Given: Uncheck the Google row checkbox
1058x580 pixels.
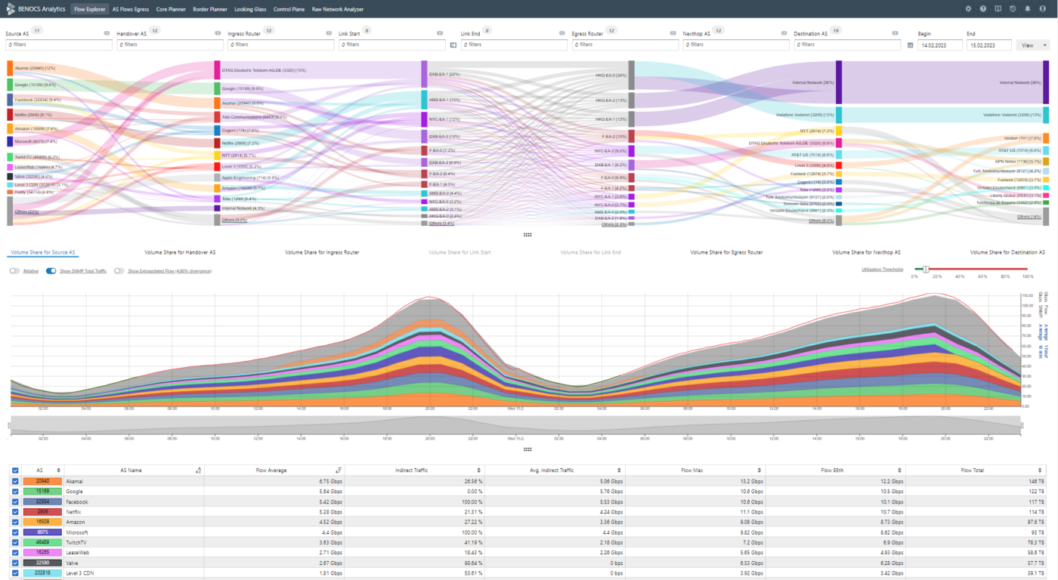Looking at the screenshot, I should tap(15, 491).
